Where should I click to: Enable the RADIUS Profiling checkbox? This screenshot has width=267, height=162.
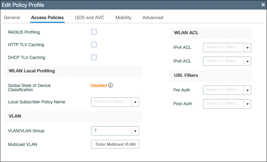coord(94,32)
